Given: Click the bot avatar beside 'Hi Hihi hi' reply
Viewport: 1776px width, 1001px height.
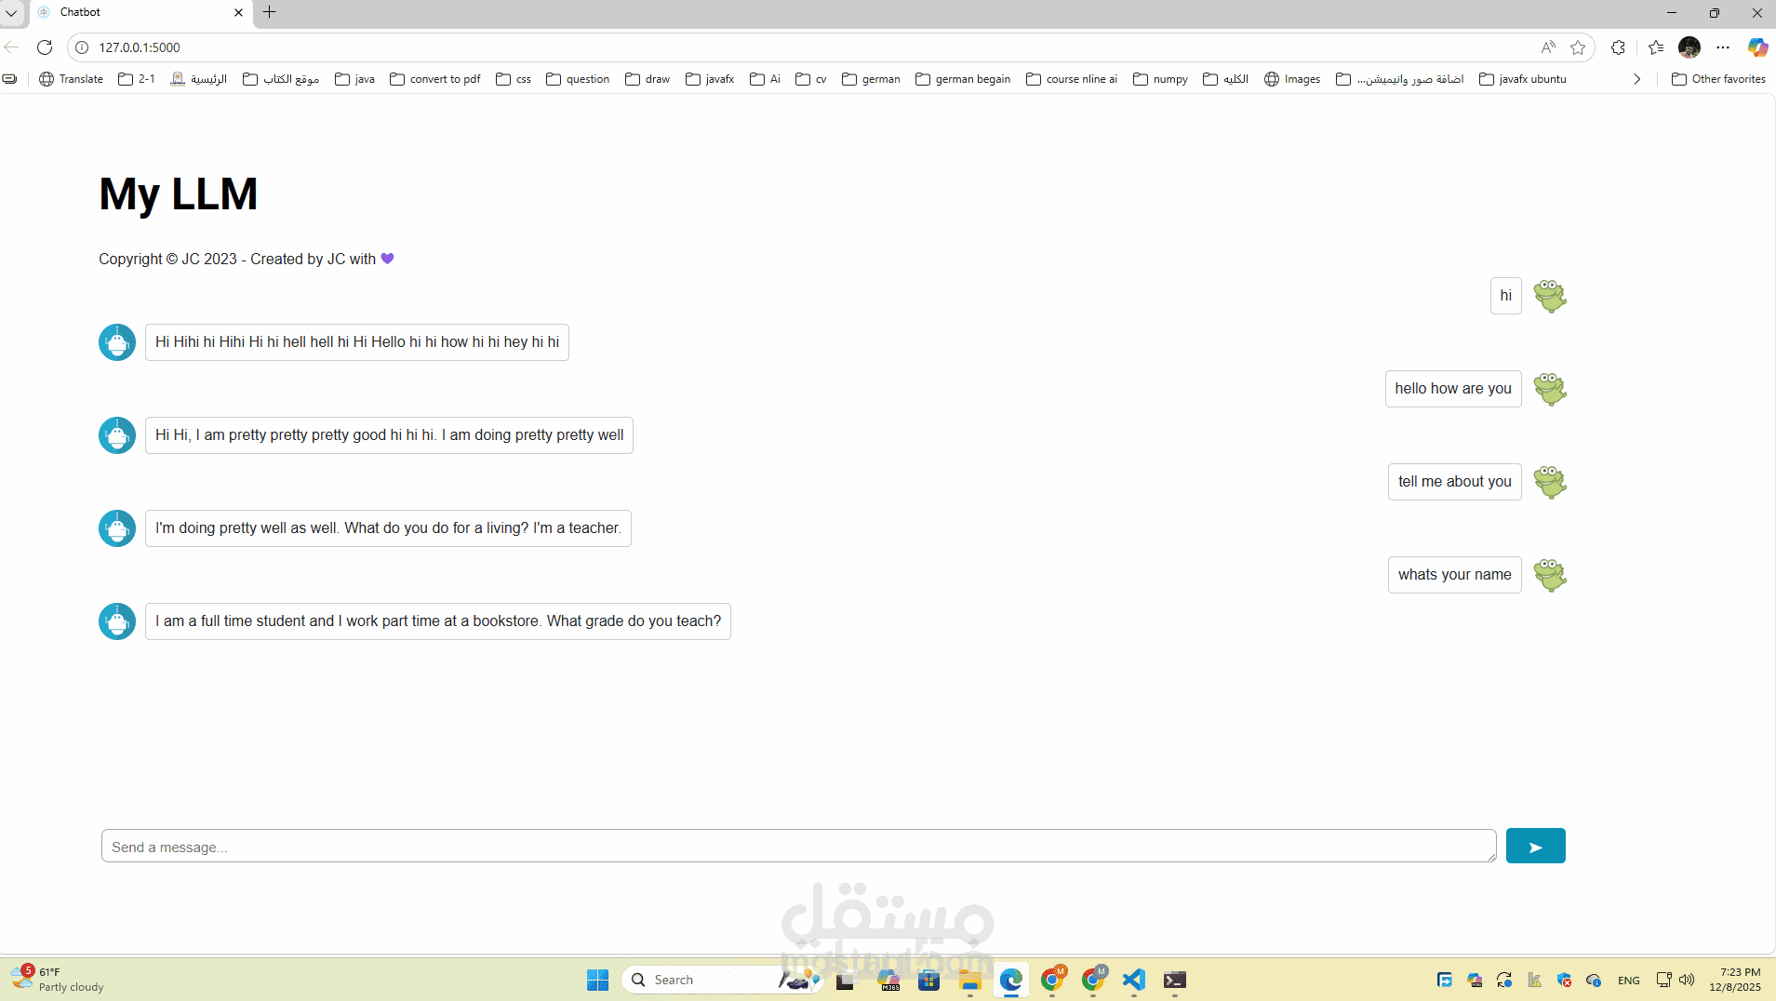Looking at the screenshot, I should coord(117,342).
